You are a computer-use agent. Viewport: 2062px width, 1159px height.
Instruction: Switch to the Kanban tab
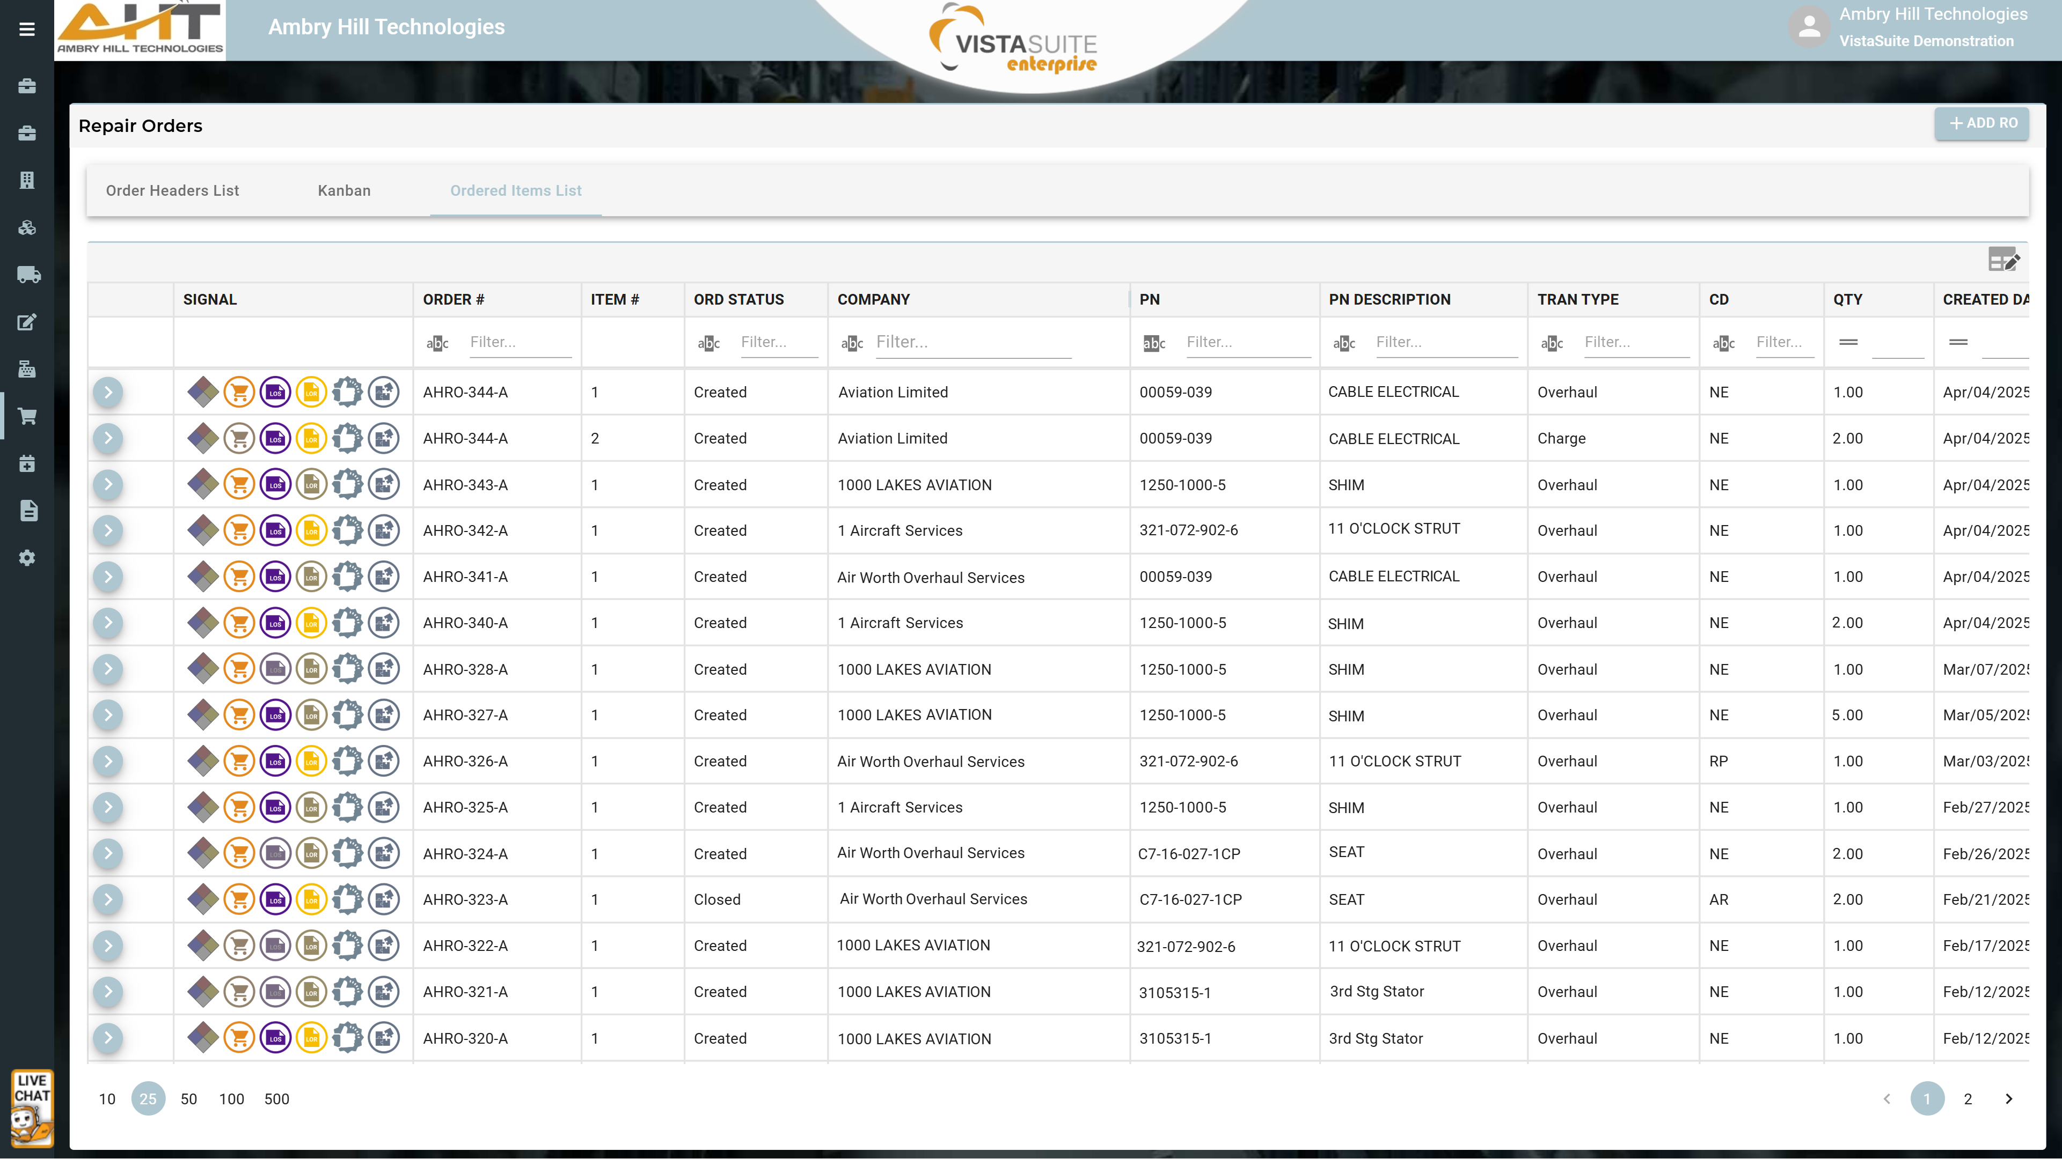click(344, 190)
